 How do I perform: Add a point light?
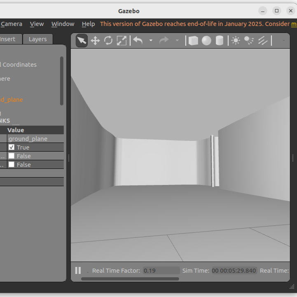click(236, 40)
